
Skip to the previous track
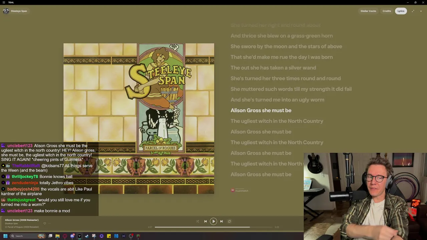coord(205,221)
